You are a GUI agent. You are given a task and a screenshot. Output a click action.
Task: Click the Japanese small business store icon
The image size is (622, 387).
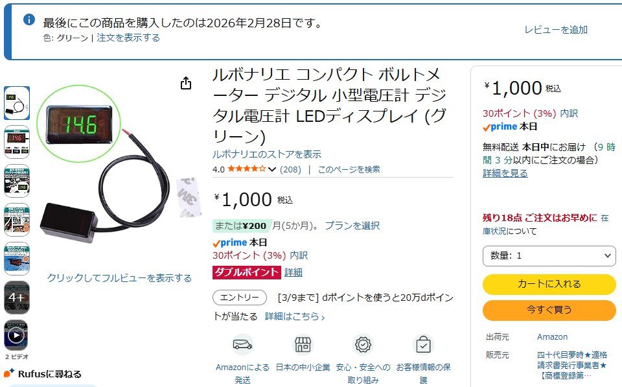(x=303, y=344)
